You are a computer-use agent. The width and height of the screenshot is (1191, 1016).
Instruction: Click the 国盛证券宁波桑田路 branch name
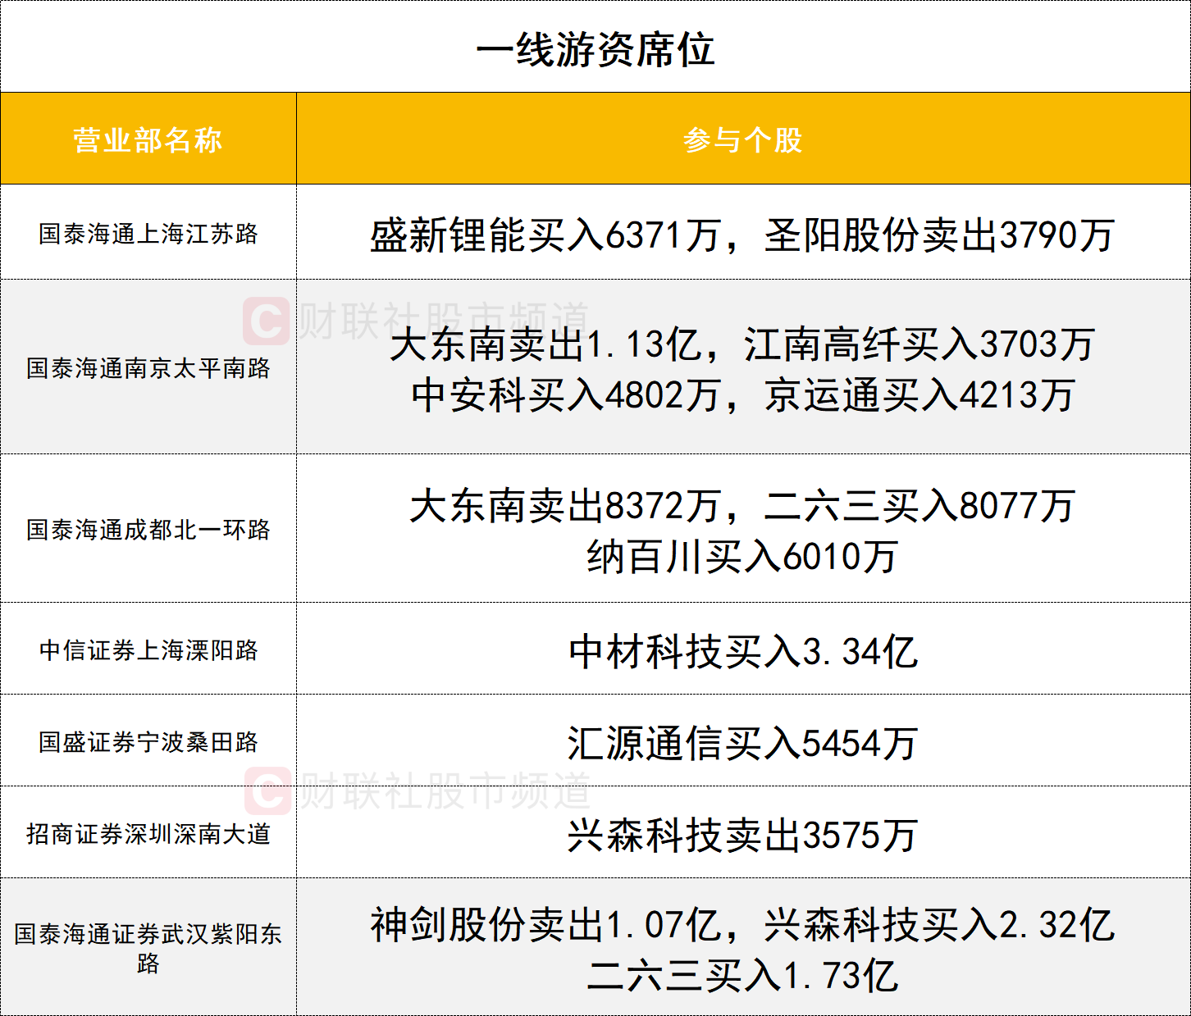pyautogui.click(x=148, y=741)
